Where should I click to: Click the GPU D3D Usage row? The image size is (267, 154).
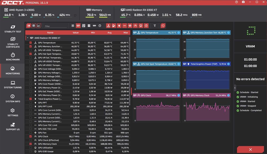coord(78,151)
